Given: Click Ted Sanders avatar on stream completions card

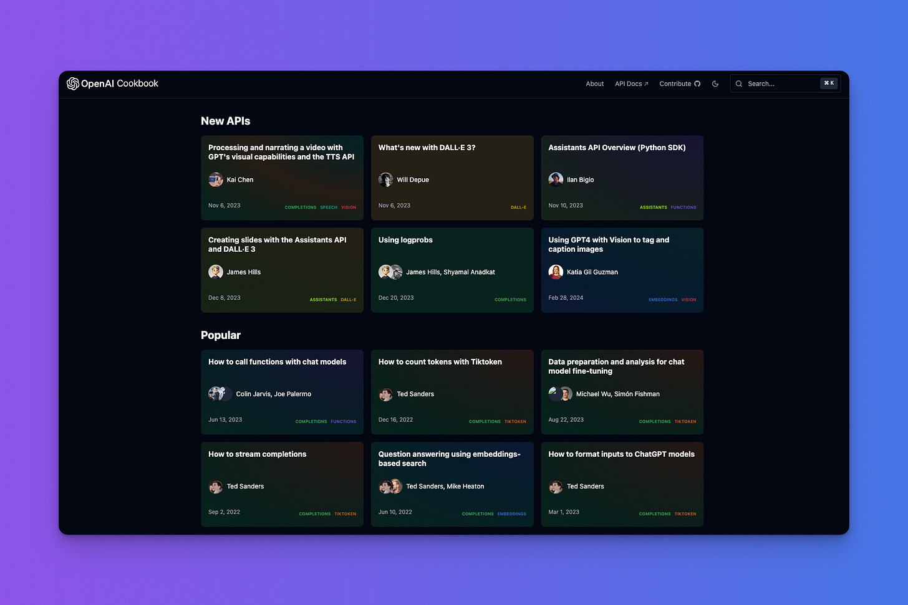Looking at the screenshot, I should pos(216,486).
